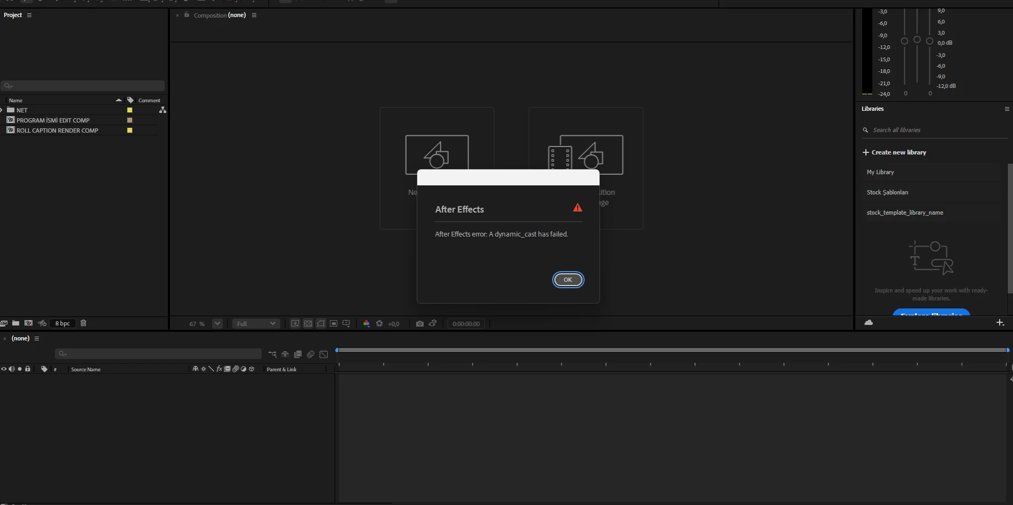Open Composition Mini-Flowchart in timeline
The image size is (1013, 505).
click(272, 354)
